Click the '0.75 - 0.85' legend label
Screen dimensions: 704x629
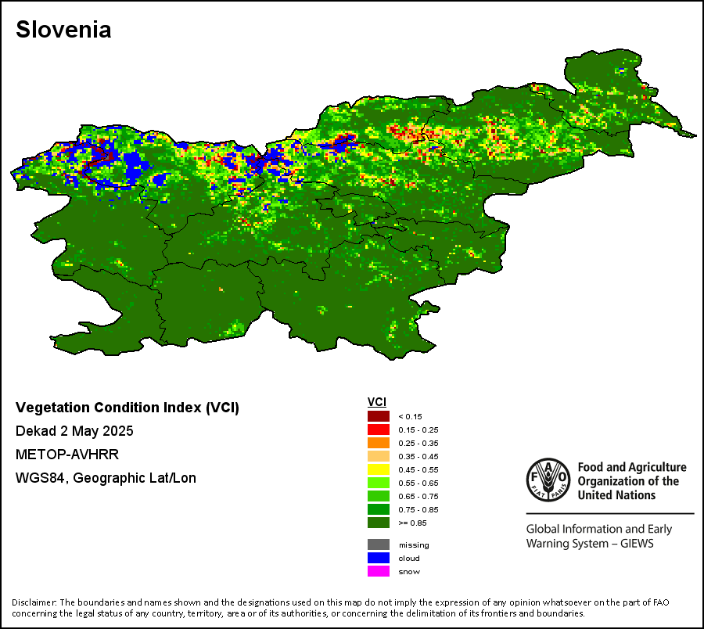click(x=418, y=509)
